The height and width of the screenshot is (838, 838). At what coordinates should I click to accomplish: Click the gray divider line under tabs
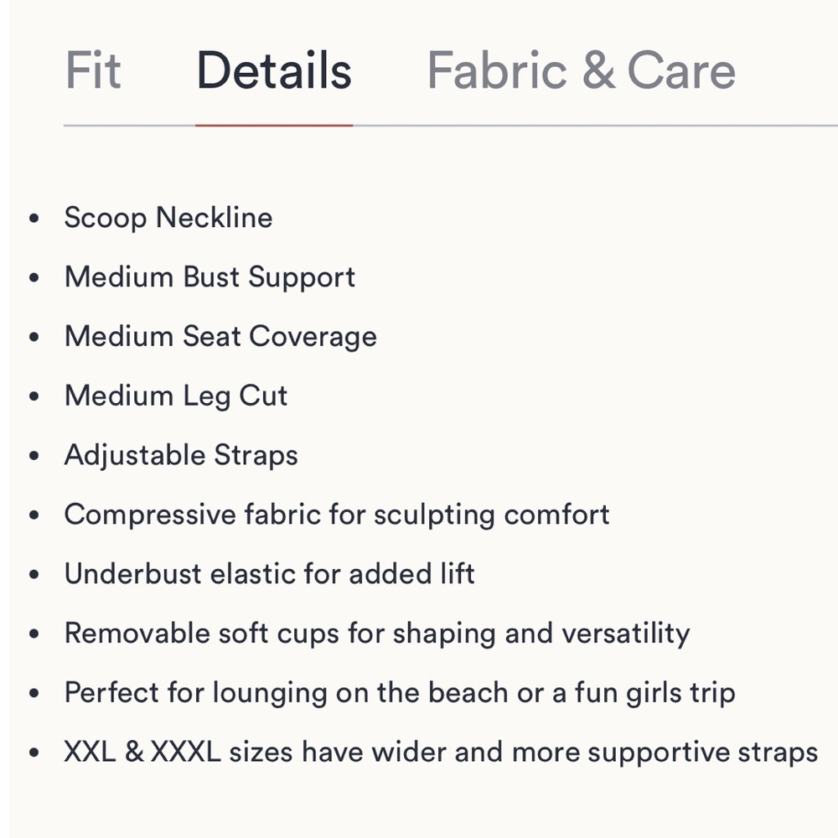point(595,126)
